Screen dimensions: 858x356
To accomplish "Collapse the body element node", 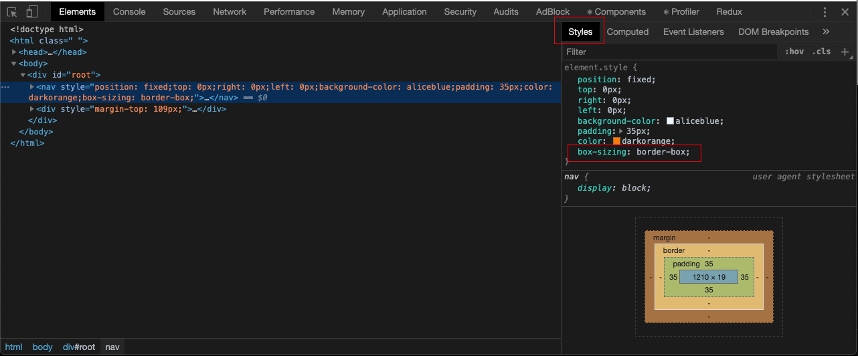I will [x=14, y=64].
